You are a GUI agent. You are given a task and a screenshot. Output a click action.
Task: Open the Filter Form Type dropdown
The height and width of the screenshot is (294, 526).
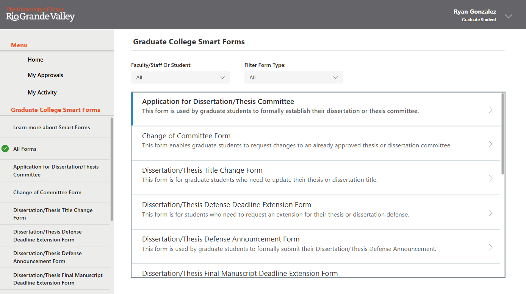[294, 77]
